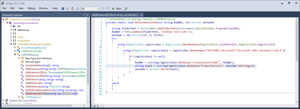Screen dimensions: 300x109
Task: Click the GetPlatform method icon
Action: (22, 79)
